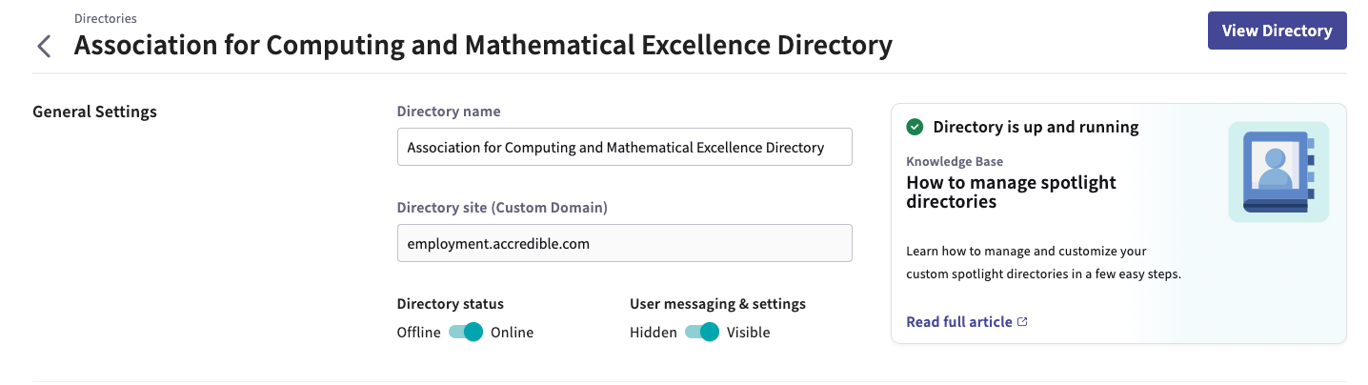This screenshot has height=385, width=1368.
Task: Go to the Directories breadcrumb
Action: tap(105, 18)
